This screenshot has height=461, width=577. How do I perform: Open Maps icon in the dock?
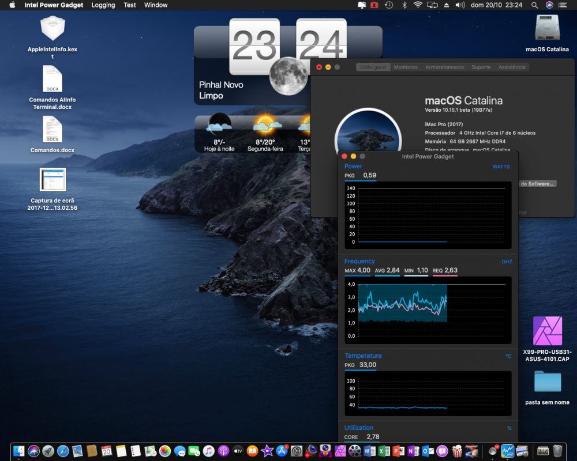click(150, 451)
